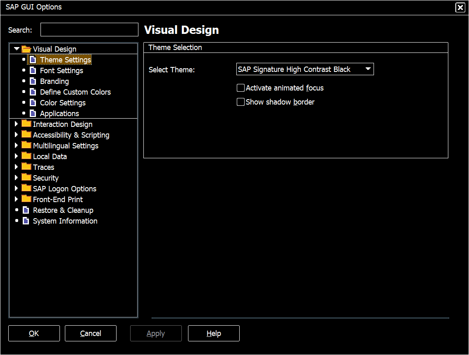Click the Font Settings document icon
The image size is (469, 355).
[33, 70]
